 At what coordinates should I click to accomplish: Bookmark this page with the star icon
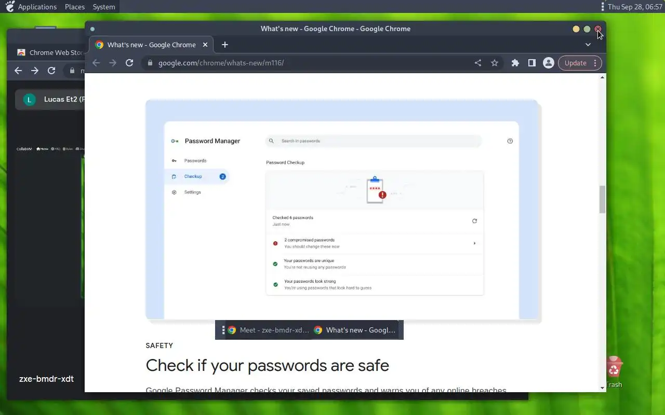click(x=495, y=63)
